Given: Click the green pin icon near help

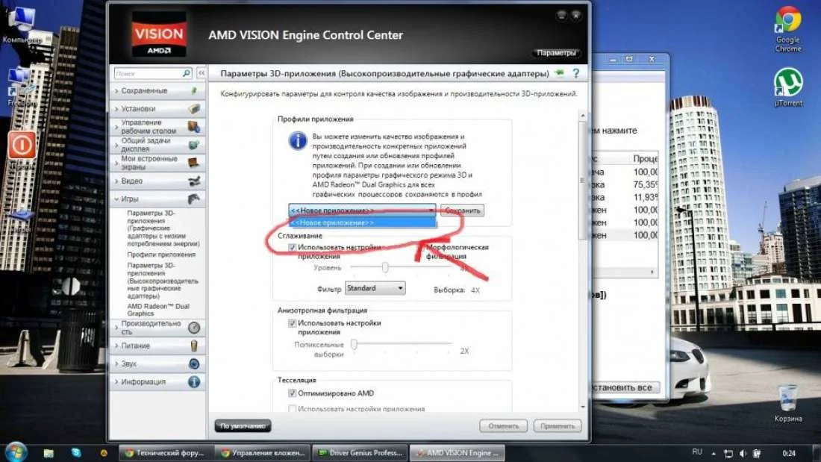Looking at the screenshot, I should pos(560,73).
